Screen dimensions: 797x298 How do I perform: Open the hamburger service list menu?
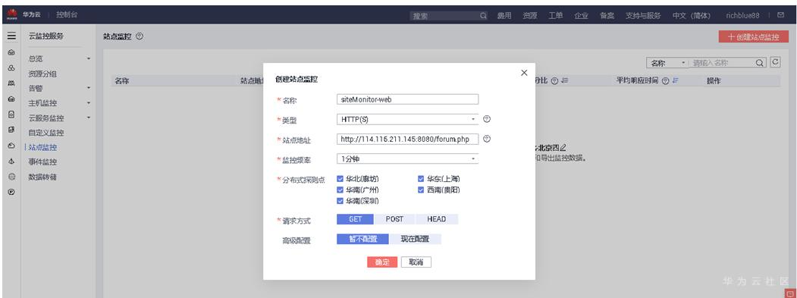click(11, 36)
